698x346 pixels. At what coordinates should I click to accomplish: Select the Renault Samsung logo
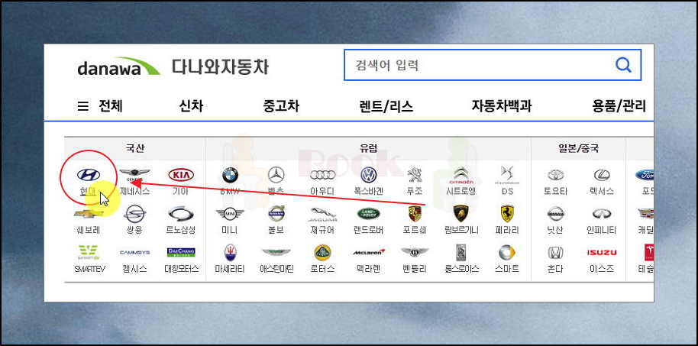click(181, 214)
